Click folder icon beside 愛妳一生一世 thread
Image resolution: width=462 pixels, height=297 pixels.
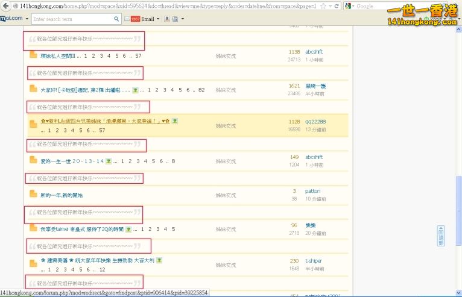click(33, 160)
